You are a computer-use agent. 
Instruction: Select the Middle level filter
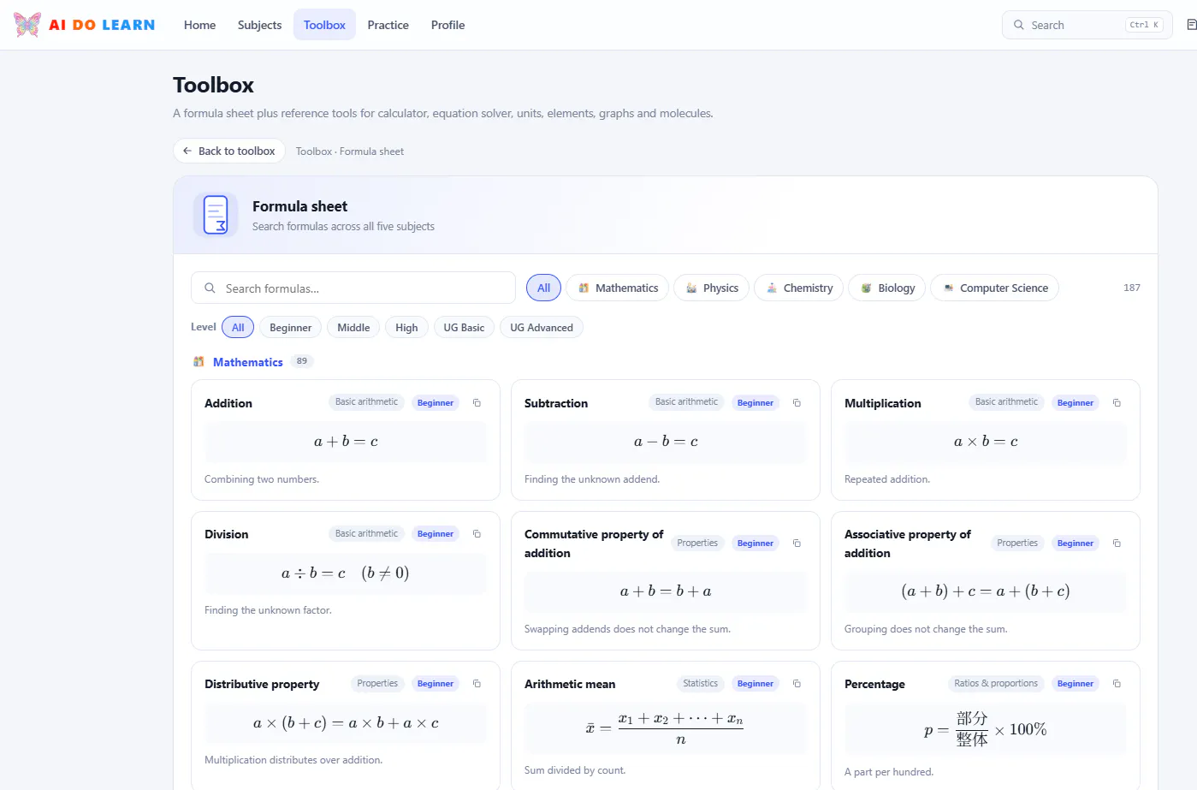tap(353, 327)
